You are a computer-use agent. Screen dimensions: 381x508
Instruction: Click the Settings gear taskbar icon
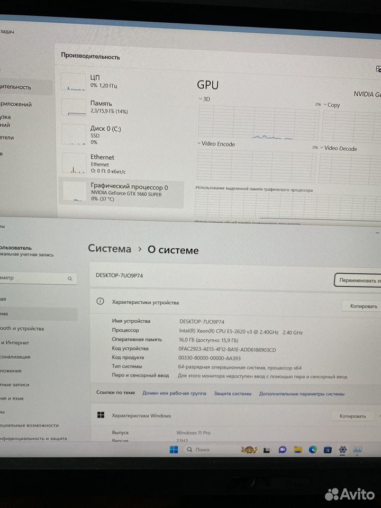coord(343,450)
